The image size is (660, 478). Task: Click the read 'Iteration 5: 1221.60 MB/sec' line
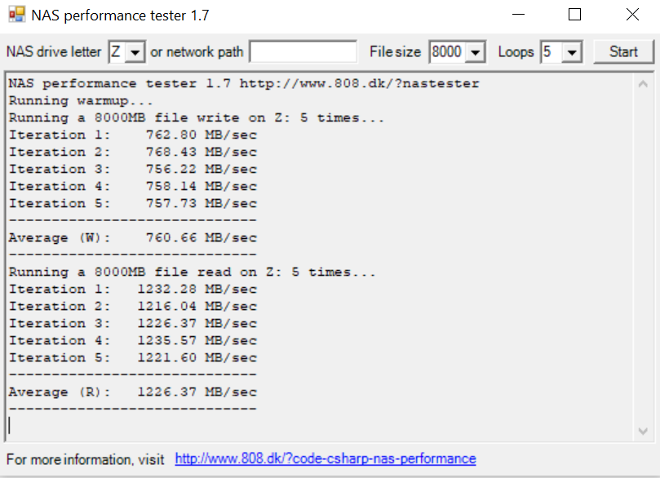(x=133, y=358)
